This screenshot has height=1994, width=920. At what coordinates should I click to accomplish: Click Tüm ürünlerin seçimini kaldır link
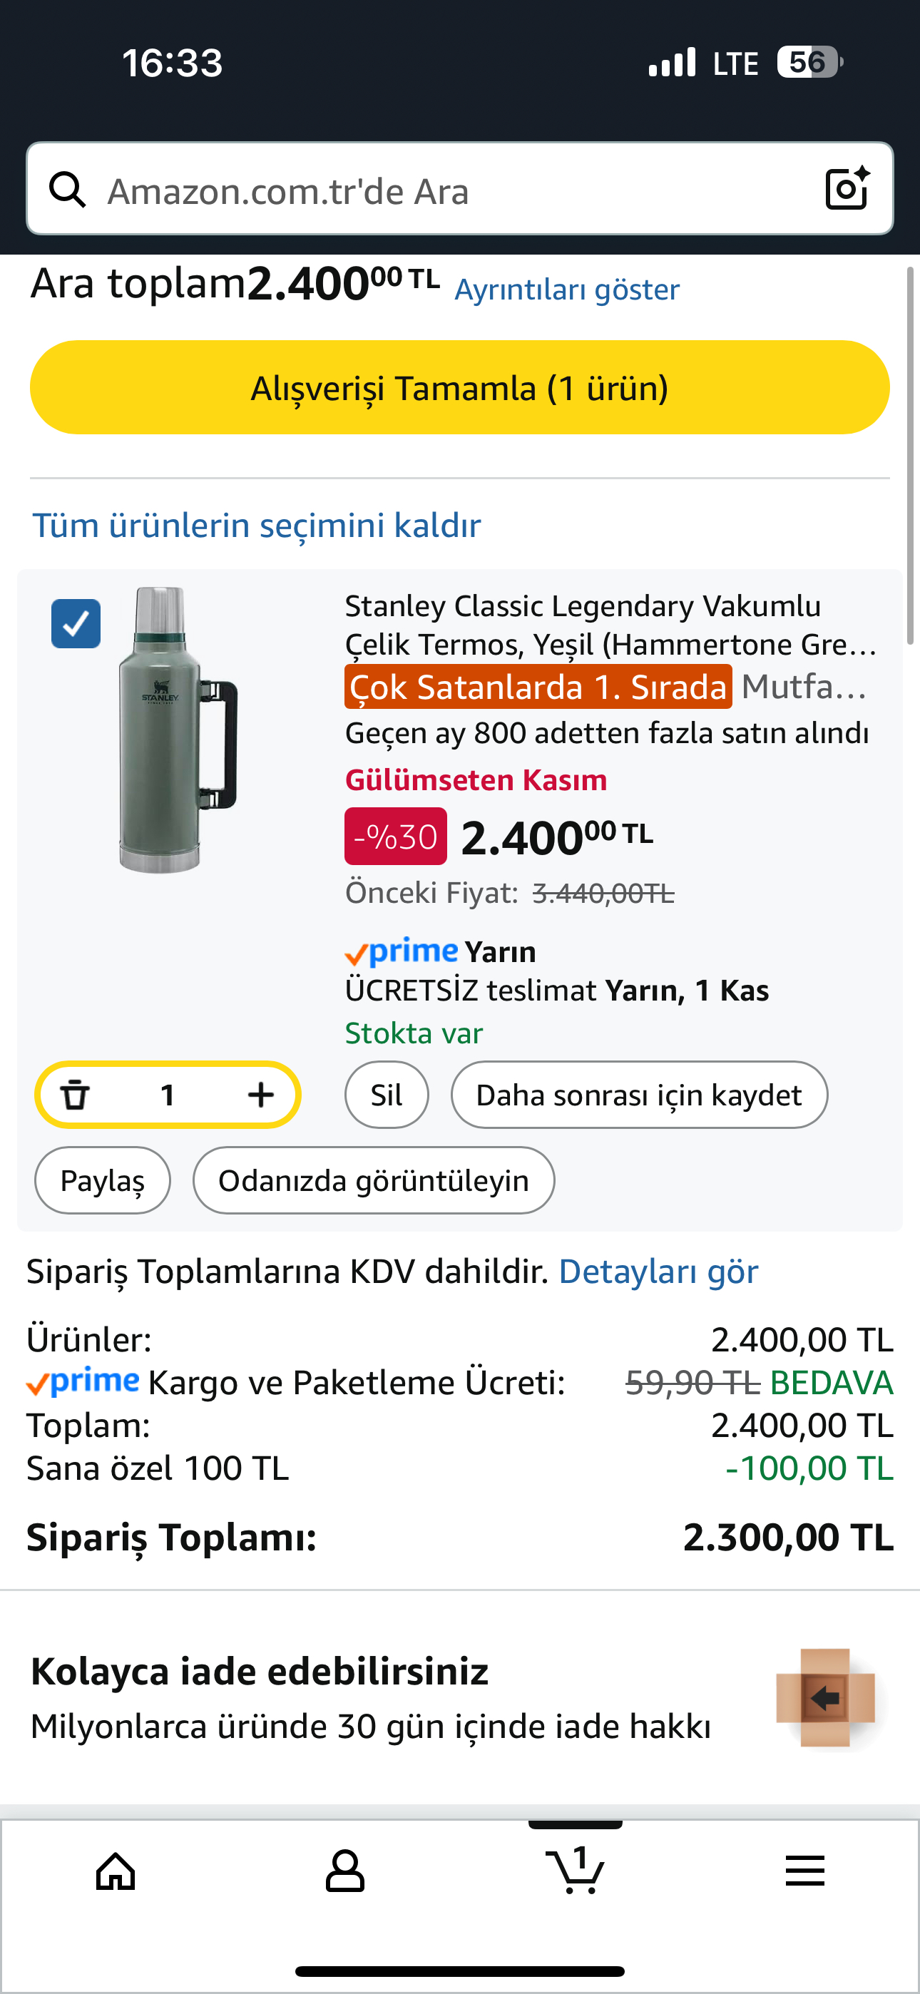tap(256, 526)
